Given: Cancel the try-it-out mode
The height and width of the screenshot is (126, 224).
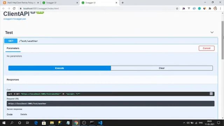Looking at the screenshot, I should pos(206,48).
